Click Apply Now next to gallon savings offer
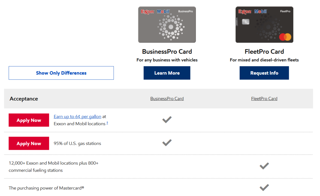Viewport: 320px width, 196px height. pos(29,120)
